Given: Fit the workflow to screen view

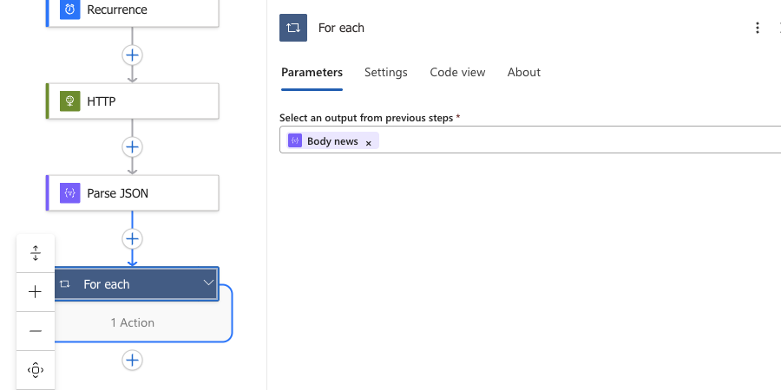Looking at the screenshot, I should (36, 370).
